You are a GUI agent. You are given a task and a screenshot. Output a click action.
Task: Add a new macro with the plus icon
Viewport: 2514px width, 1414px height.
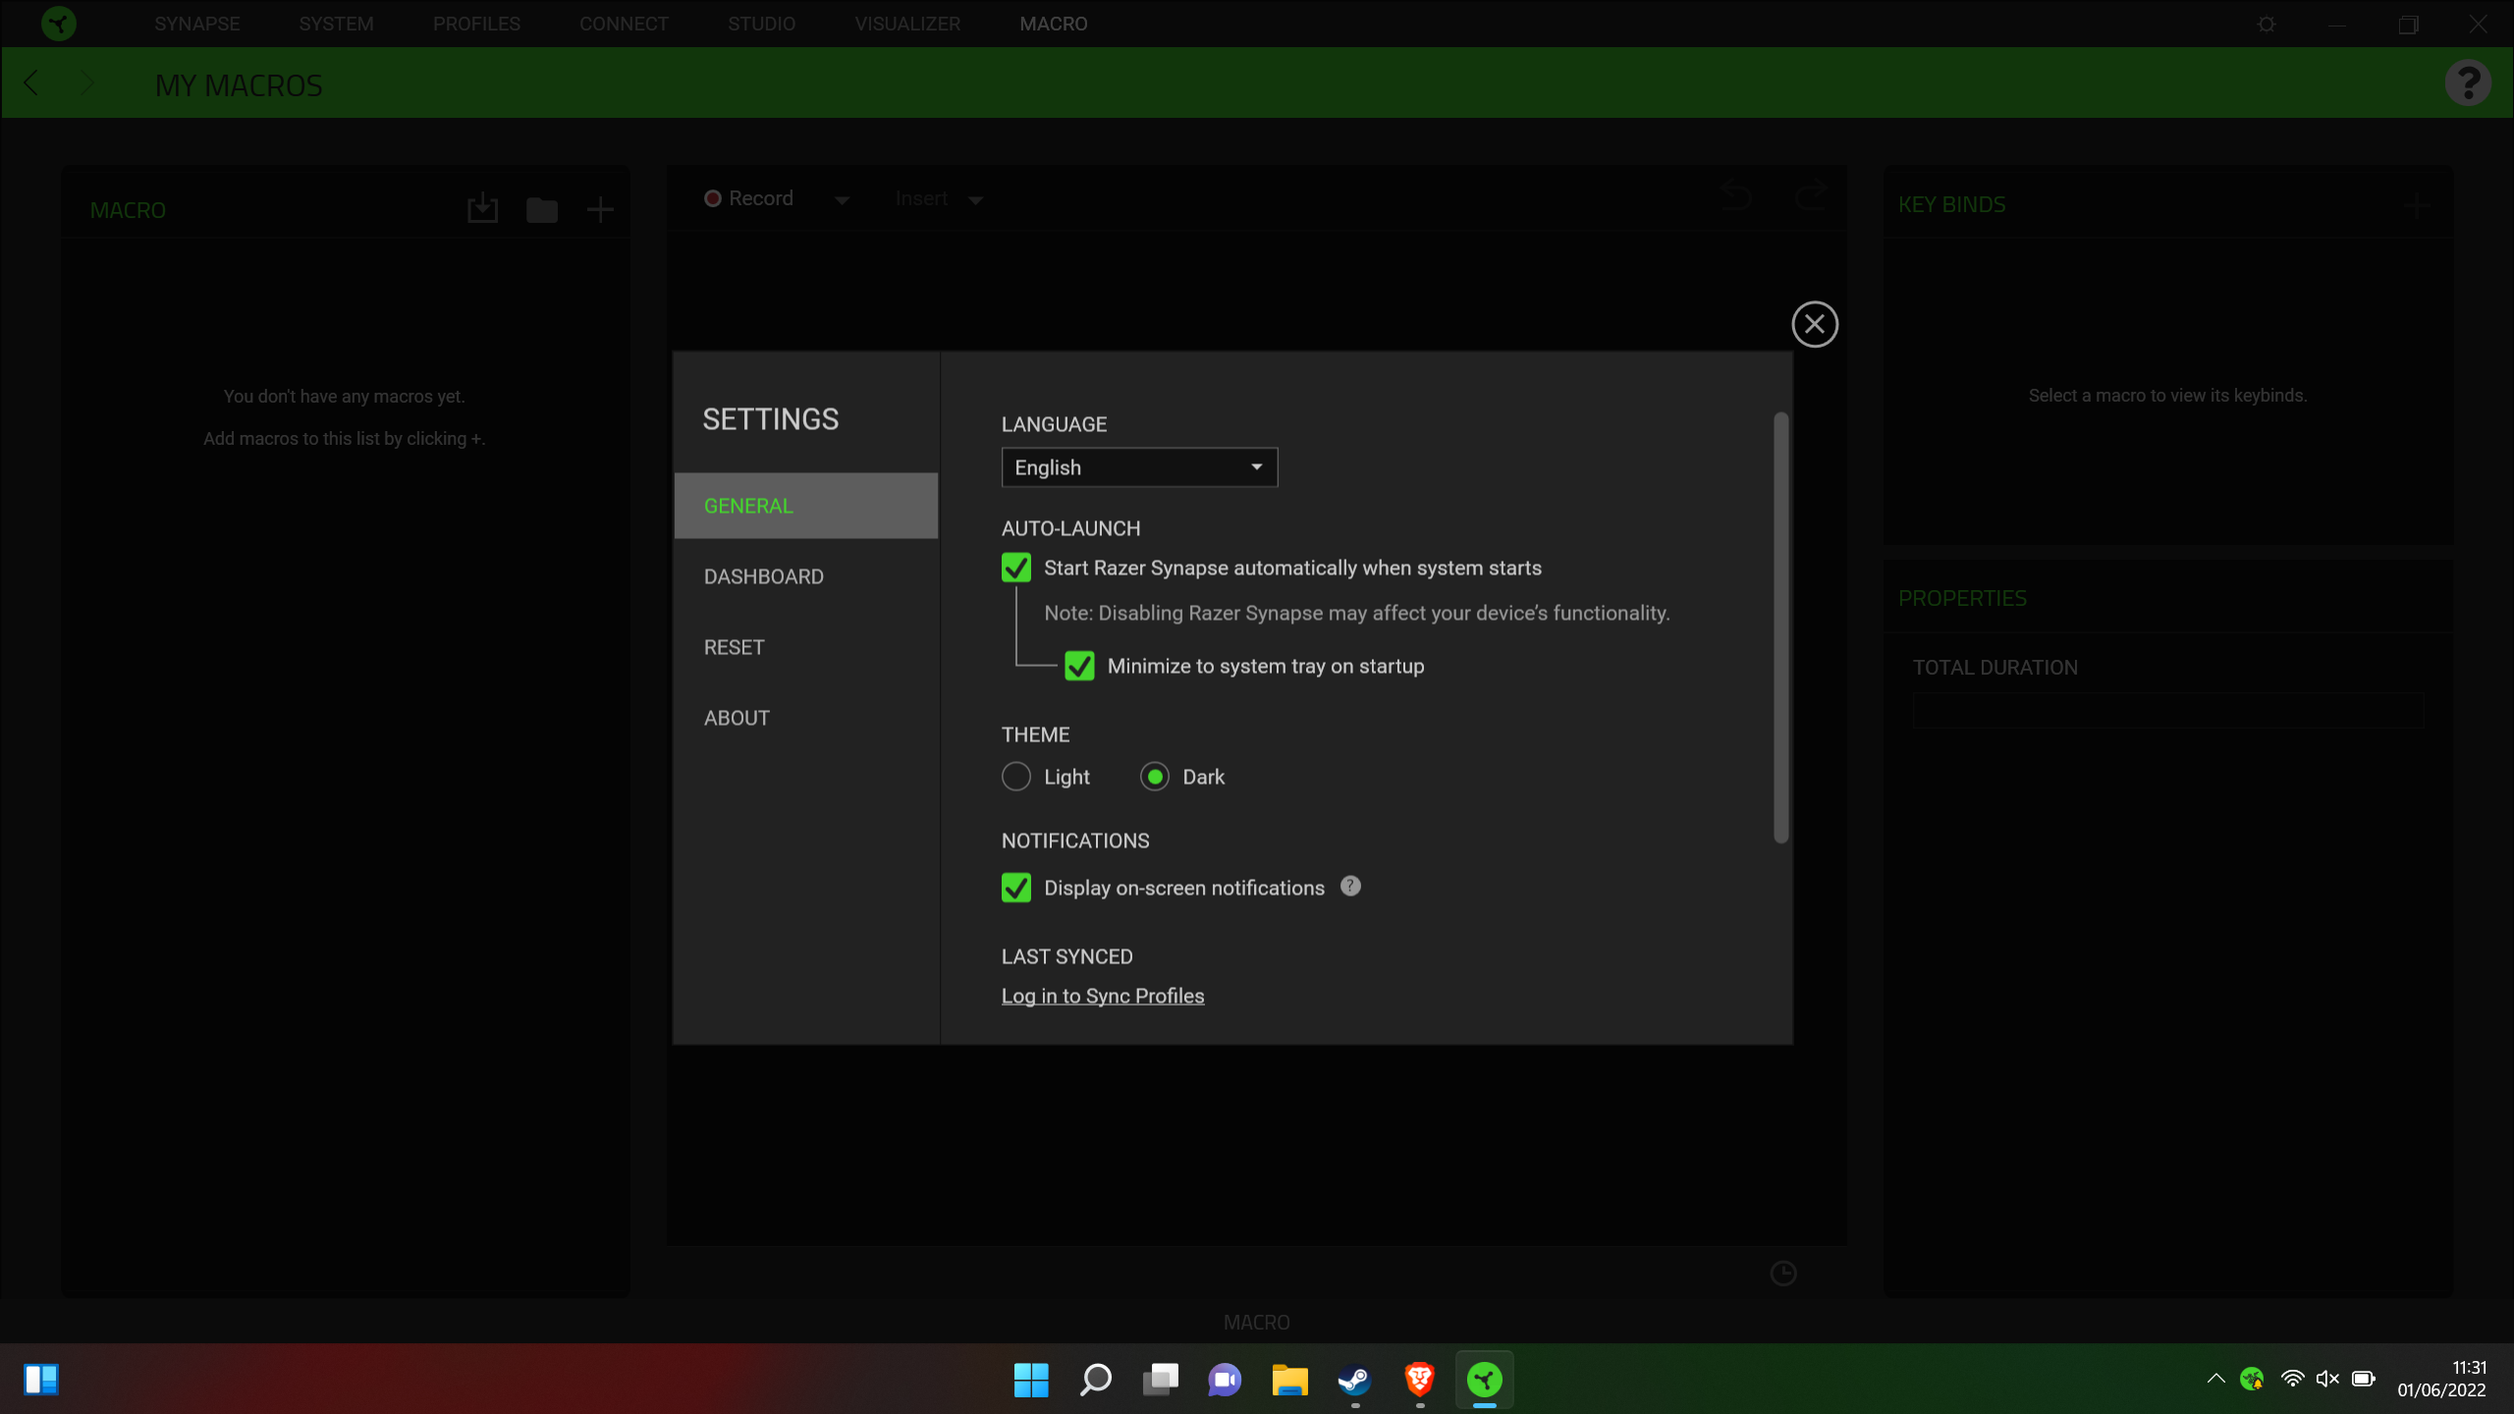coord(600,208)
